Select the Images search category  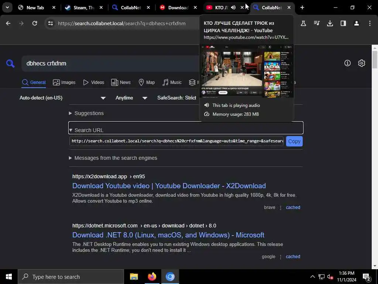64,82
